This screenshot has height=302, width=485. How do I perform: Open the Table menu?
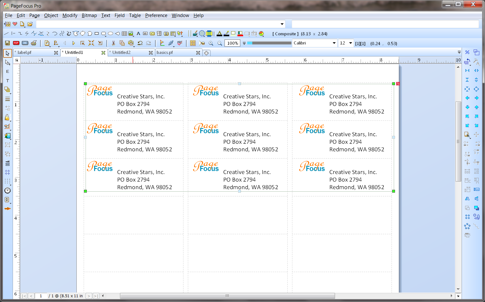click(x=135, y=15)
